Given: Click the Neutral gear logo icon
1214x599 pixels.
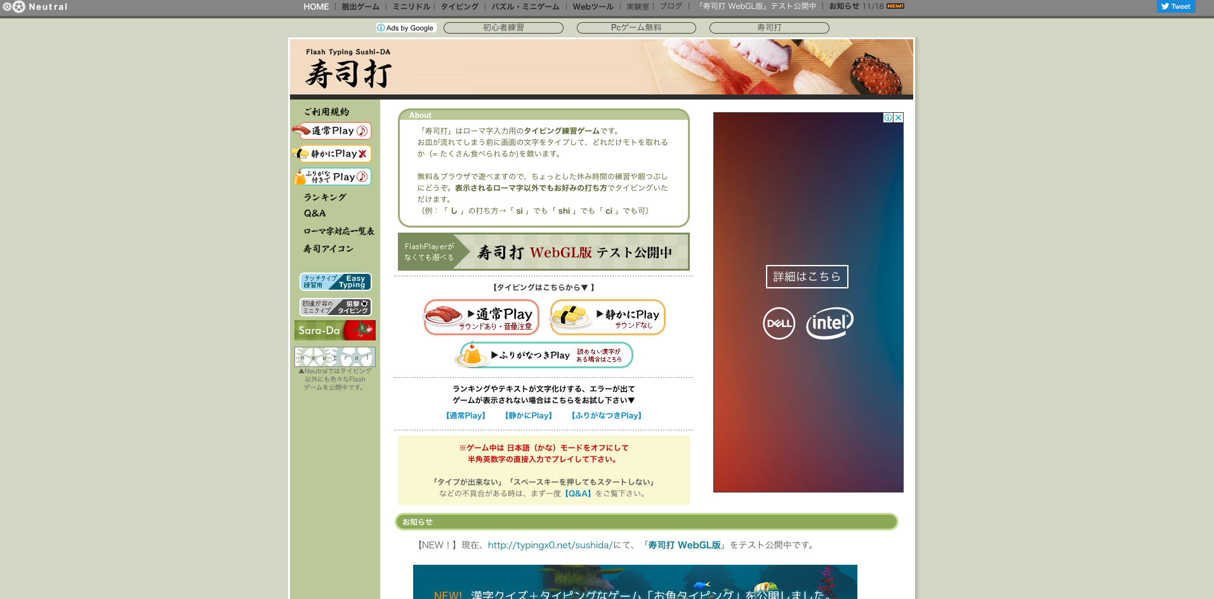Looking at the screenshot, I should coord(14,7).
